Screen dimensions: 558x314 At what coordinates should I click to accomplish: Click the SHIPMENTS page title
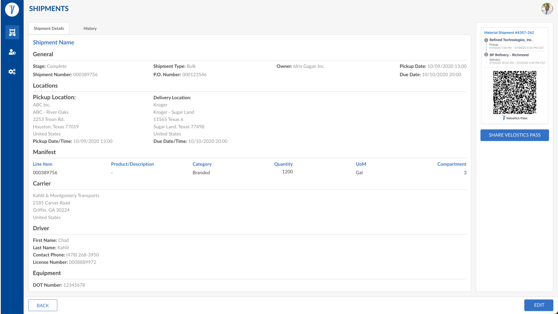click(x=49, y=9)
